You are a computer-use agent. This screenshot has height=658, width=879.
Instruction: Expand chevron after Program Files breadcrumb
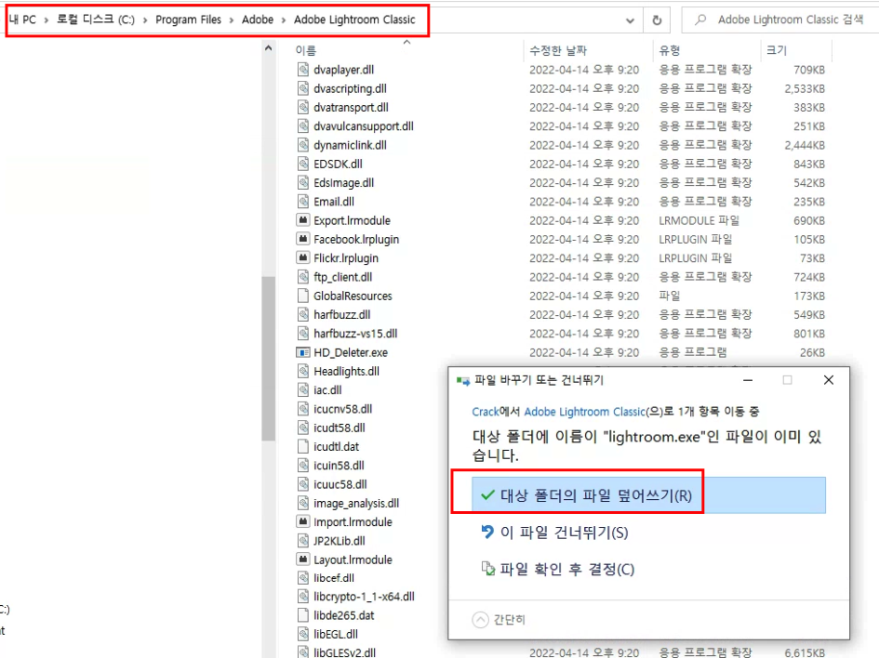pos(232,20)
